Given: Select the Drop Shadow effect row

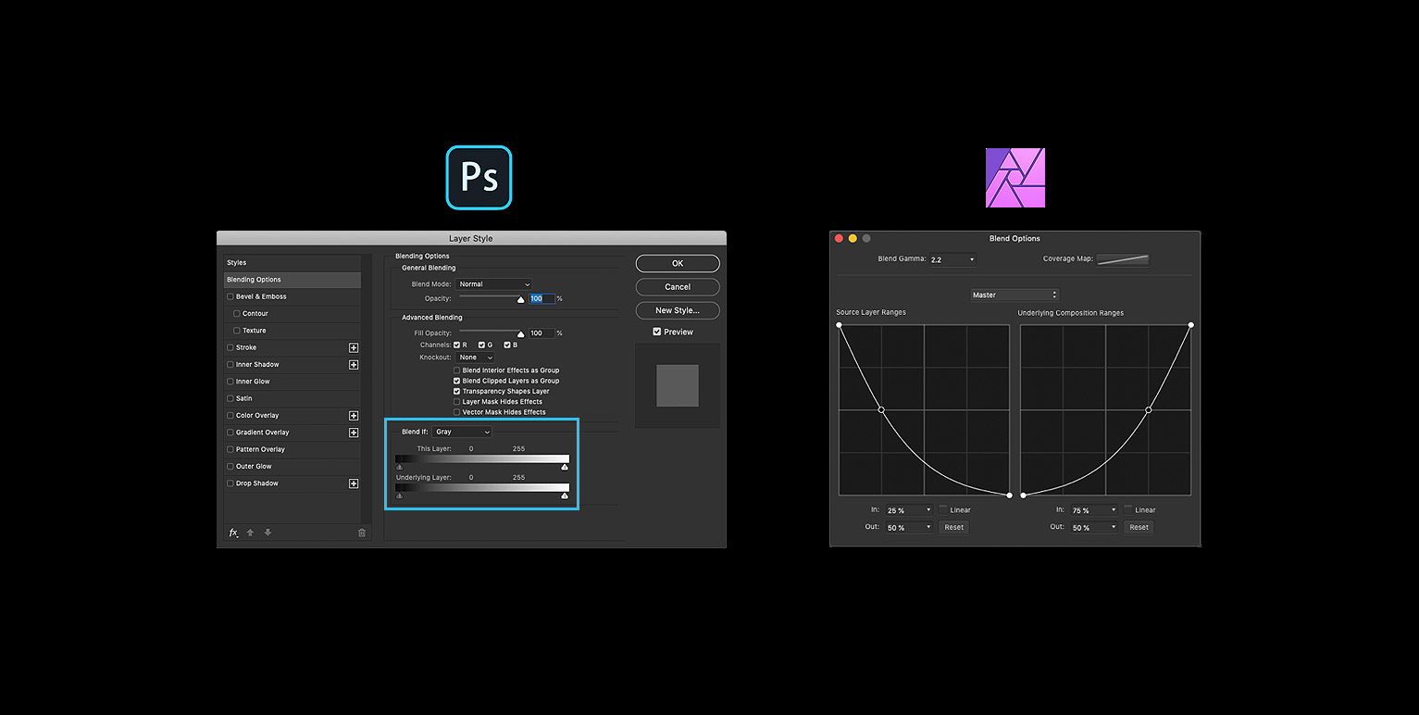Looking at the screenshot, I should pyautogui.click(x=293, y=483).
